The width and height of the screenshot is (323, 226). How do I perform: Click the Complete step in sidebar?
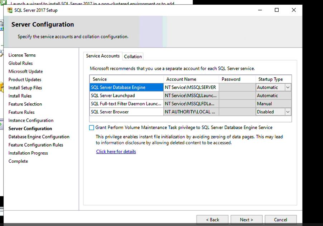(18, 161)
